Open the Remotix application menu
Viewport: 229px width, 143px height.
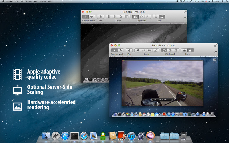(x=10, y=1)
